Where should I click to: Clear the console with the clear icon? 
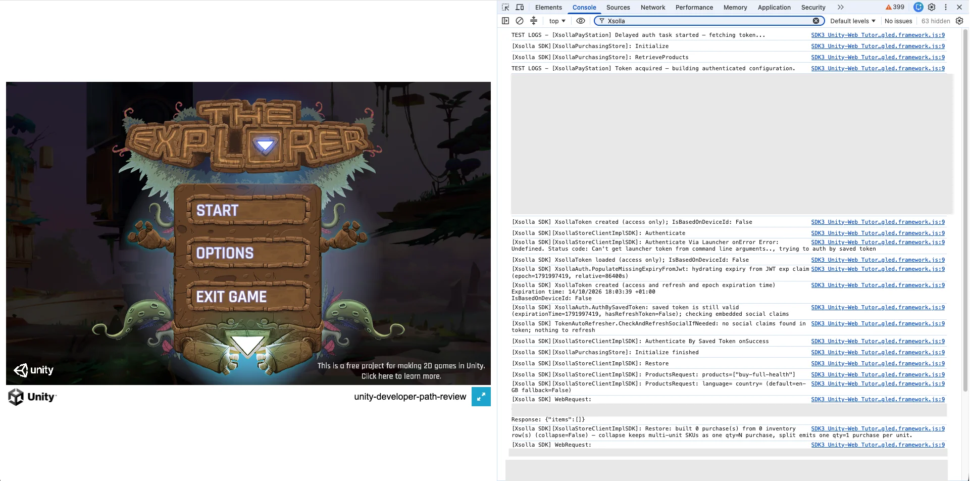(x=520, y=21)
